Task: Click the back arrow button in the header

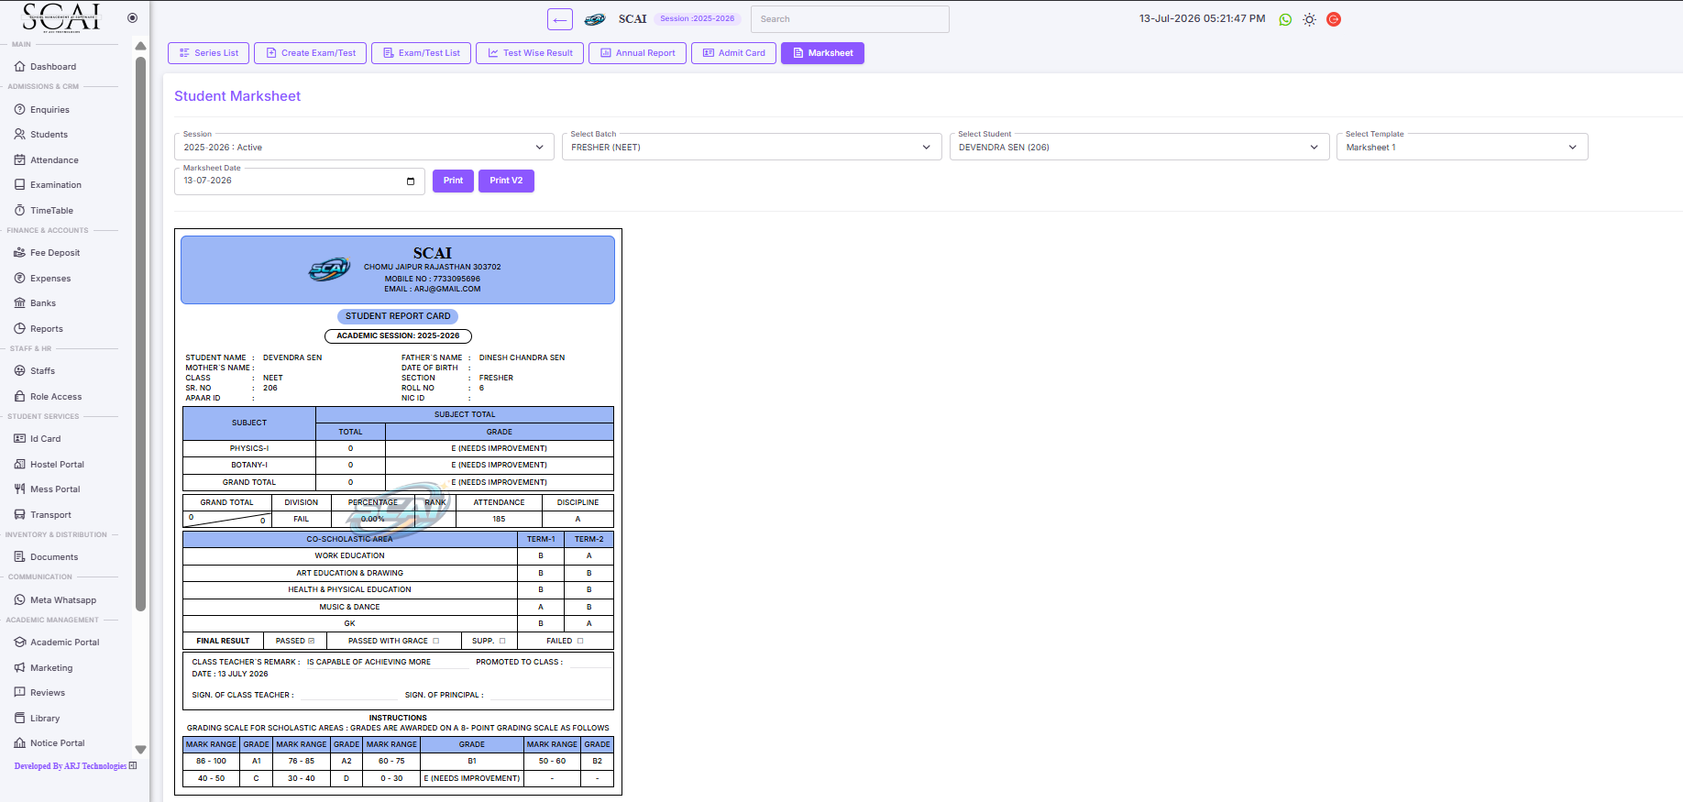Action: click(x=560, y=19)
